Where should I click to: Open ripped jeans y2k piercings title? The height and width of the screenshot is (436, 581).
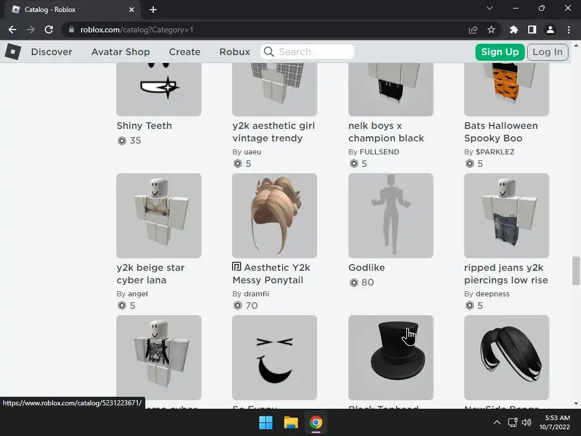point(506,274)
